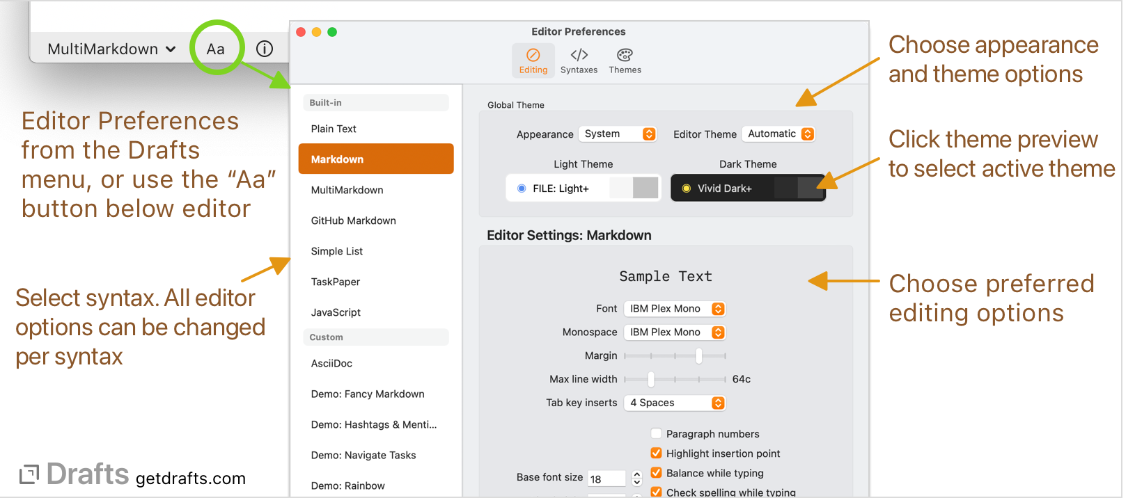The image size is (1135, 498).
Task: Close the Editor Preferences window
Action: [x=301, y=32]
